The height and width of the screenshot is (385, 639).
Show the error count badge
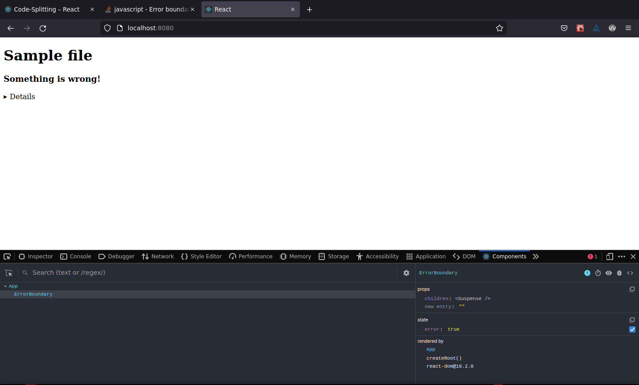pyautogui.click(x=593, y=257)
